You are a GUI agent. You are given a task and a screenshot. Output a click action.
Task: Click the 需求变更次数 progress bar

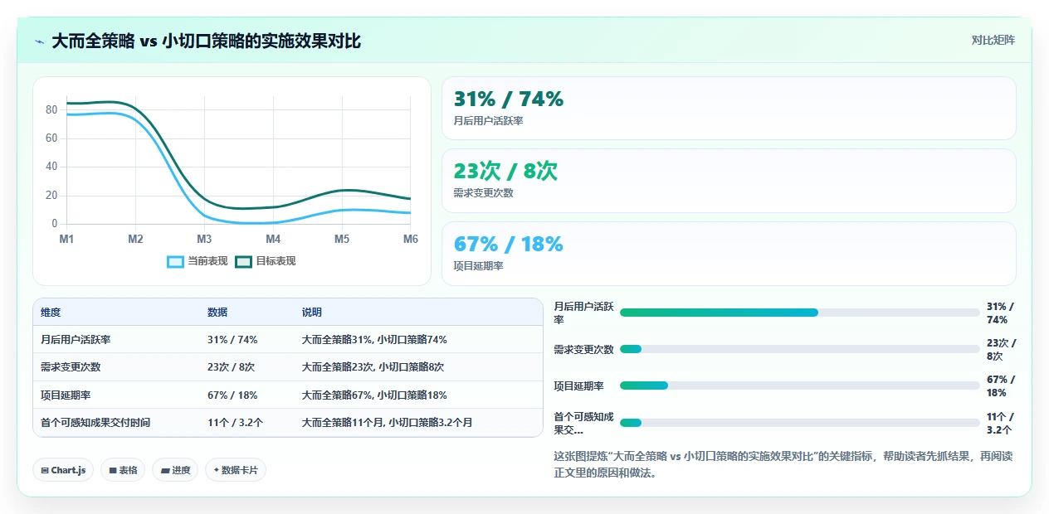[x=800, y=349]
